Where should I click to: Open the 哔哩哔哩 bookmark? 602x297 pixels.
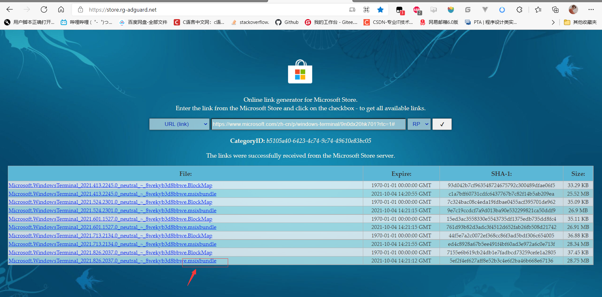(86, 22)
